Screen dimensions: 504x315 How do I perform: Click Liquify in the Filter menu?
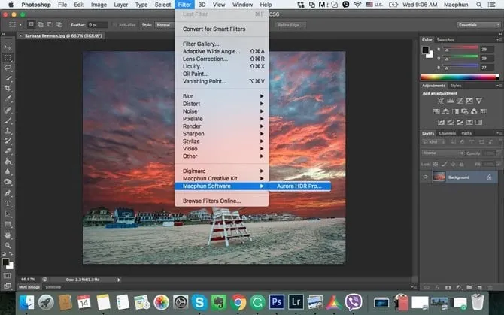point(194,66)
